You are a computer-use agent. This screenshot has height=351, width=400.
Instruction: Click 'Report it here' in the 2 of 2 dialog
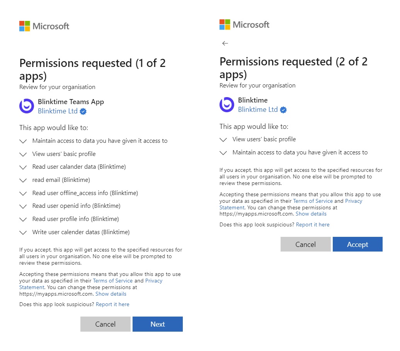(313, 224)
